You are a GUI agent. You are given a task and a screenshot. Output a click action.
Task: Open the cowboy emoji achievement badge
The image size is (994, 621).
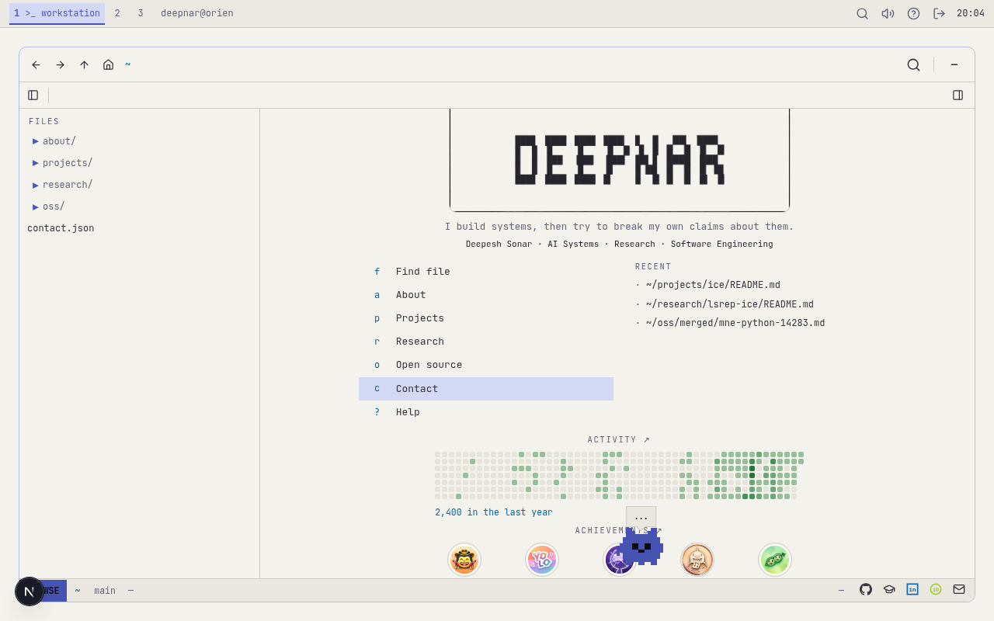(x=464, y=560)
